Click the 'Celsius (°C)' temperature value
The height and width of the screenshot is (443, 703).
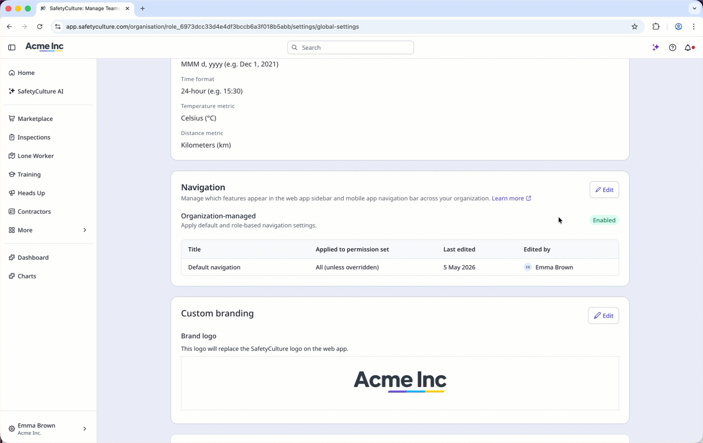[x=198, y=118]
